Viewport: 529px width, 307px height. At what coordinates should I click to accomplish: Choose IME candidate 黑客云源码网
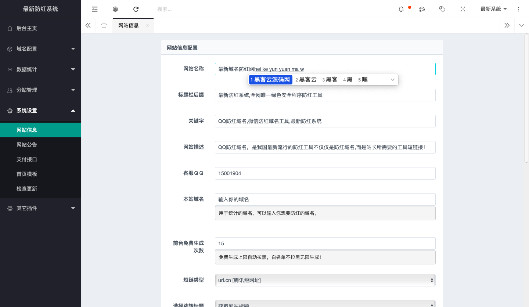pyautogui.click(x=271, y=80)
